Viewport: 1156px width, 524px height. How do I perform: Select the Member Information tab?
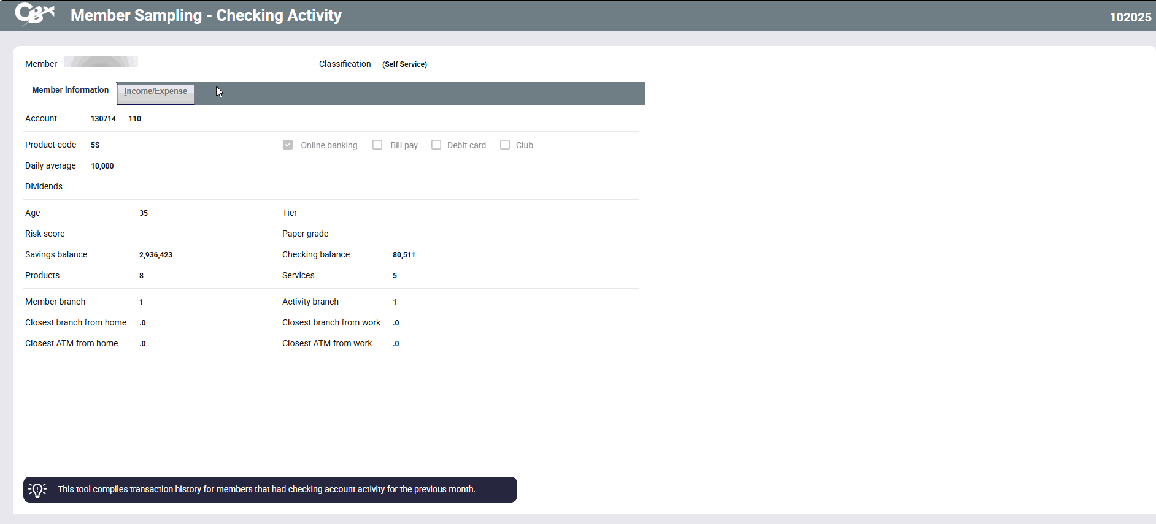coord(70,90)
